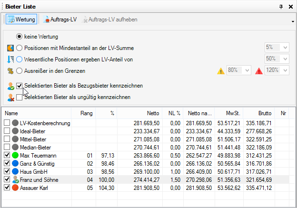Close the Bieter Liste panel
This screenshot has width=297, height=208.
click(291, 7)
